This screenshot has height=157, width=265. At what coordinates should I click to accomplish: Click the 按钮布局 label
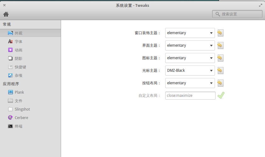[151, 83]
